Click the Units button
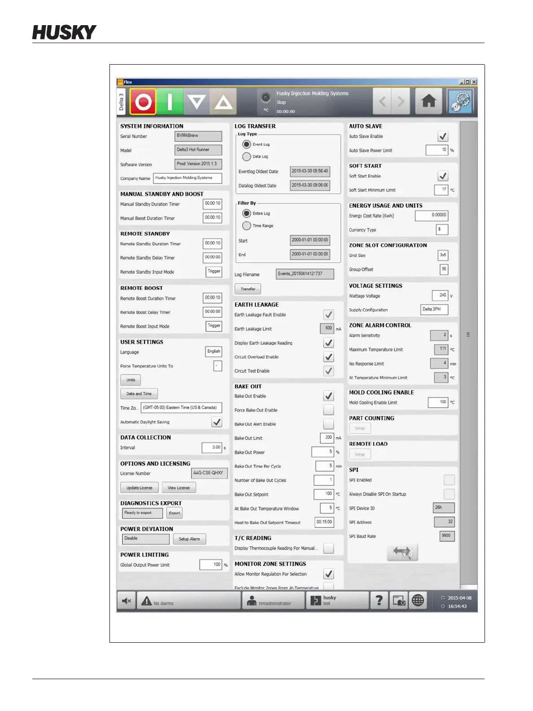 [x=131, y=380]
